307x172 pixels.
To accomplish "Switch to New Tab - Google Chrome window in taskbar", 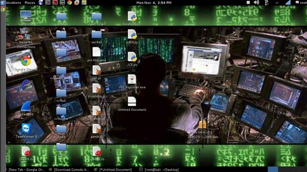I will click(x=25, y=170).
